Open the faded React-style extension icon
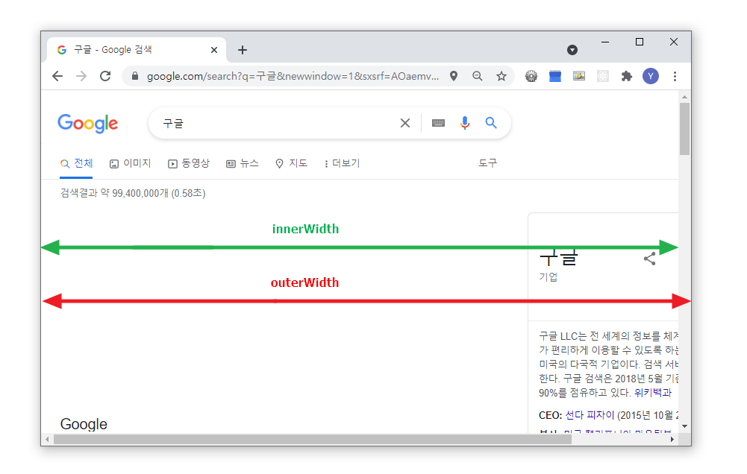Screen dimensions: 747x474 [x=603, y=76]
